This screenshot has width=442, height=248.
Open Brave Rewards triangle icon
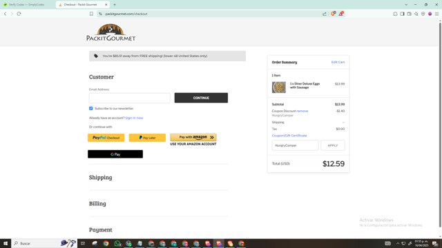341,14
